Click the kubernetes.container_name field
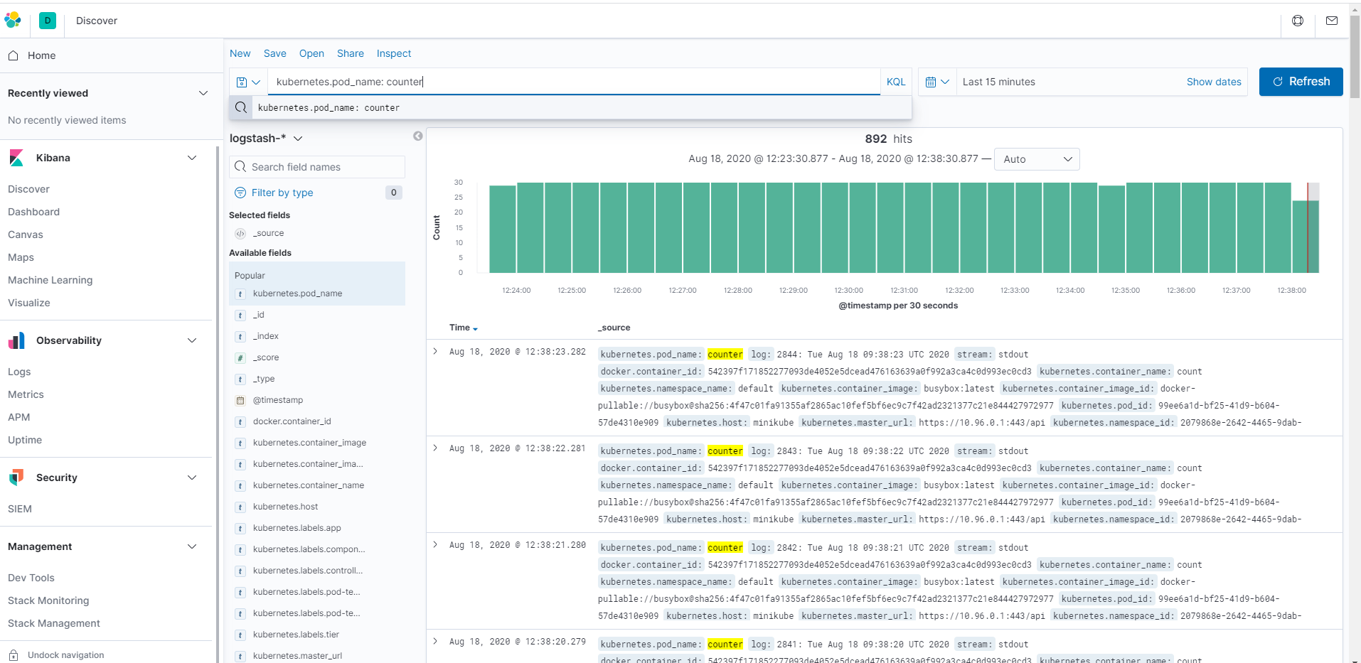The image size is (1361, 663). (x=309, y=485)
